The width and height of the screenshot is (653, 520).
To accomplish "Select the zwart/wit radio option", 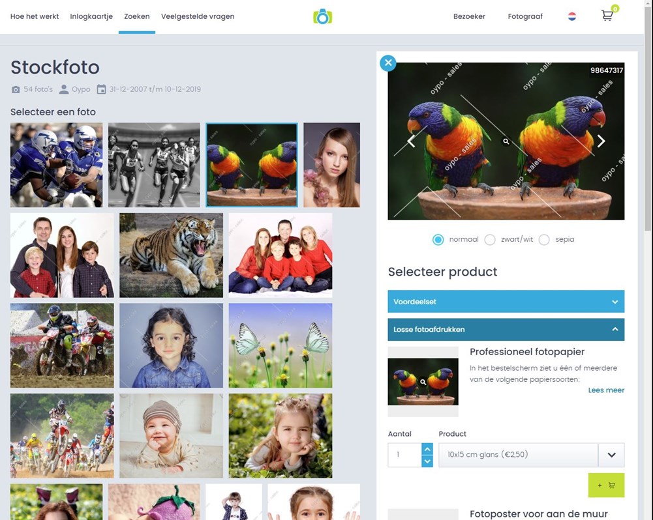I will 490,240.
